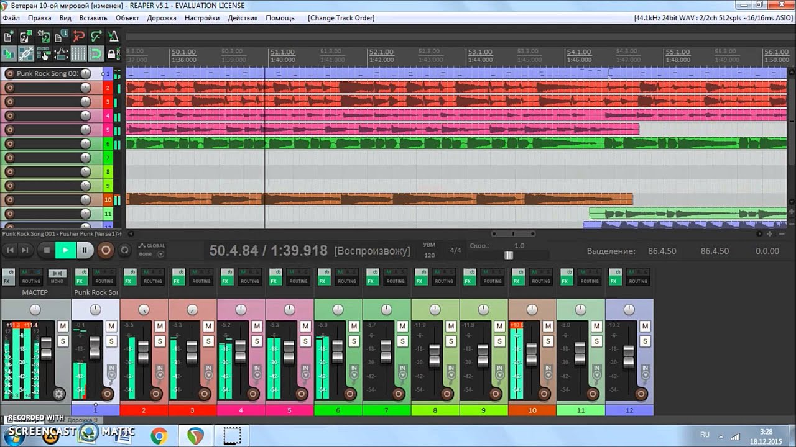Viewport: 796px width, 447px height.
Task: Open input IN dropdown on mixer track 3
Action: click(208, 371)
